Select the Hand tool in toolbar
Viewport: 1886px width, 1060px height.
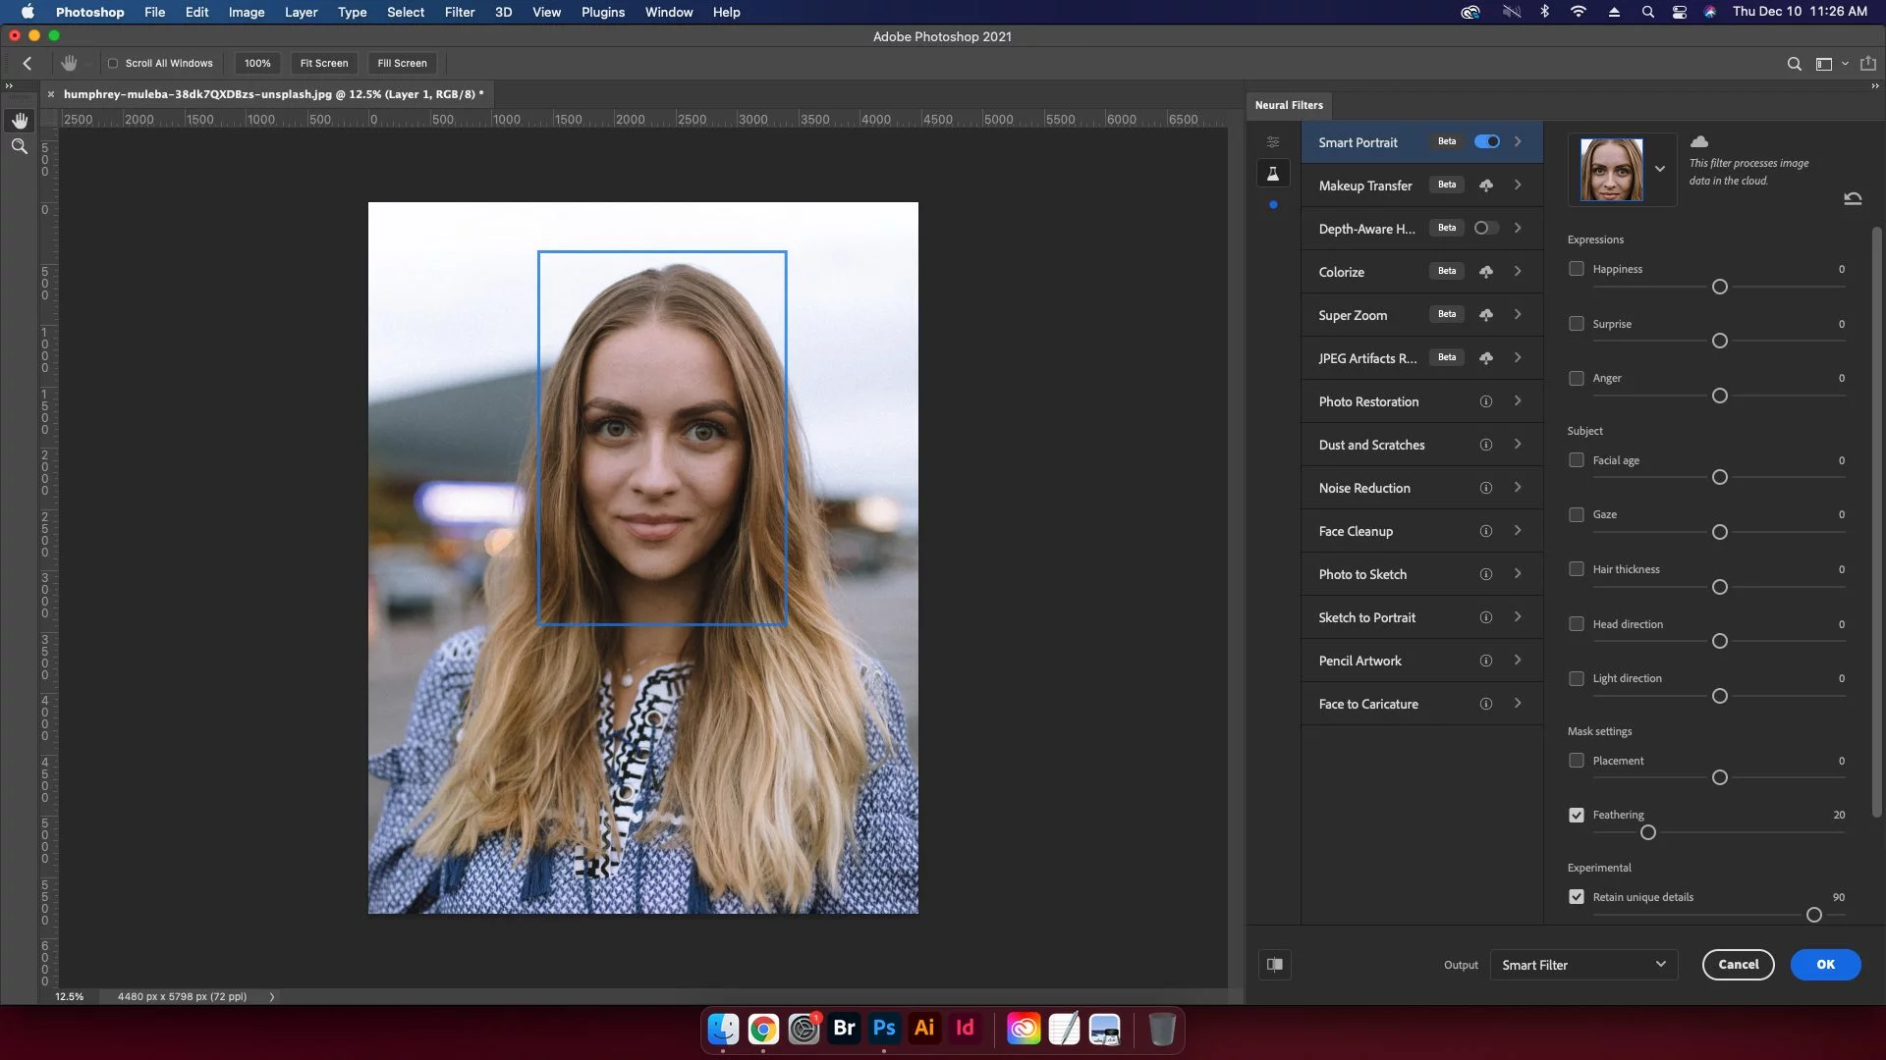[20, 121]
